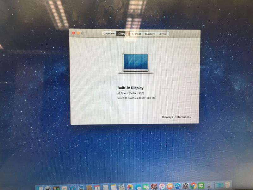Open Finder from the Dock
Screen dimensions: 253x190
[40, 187]
